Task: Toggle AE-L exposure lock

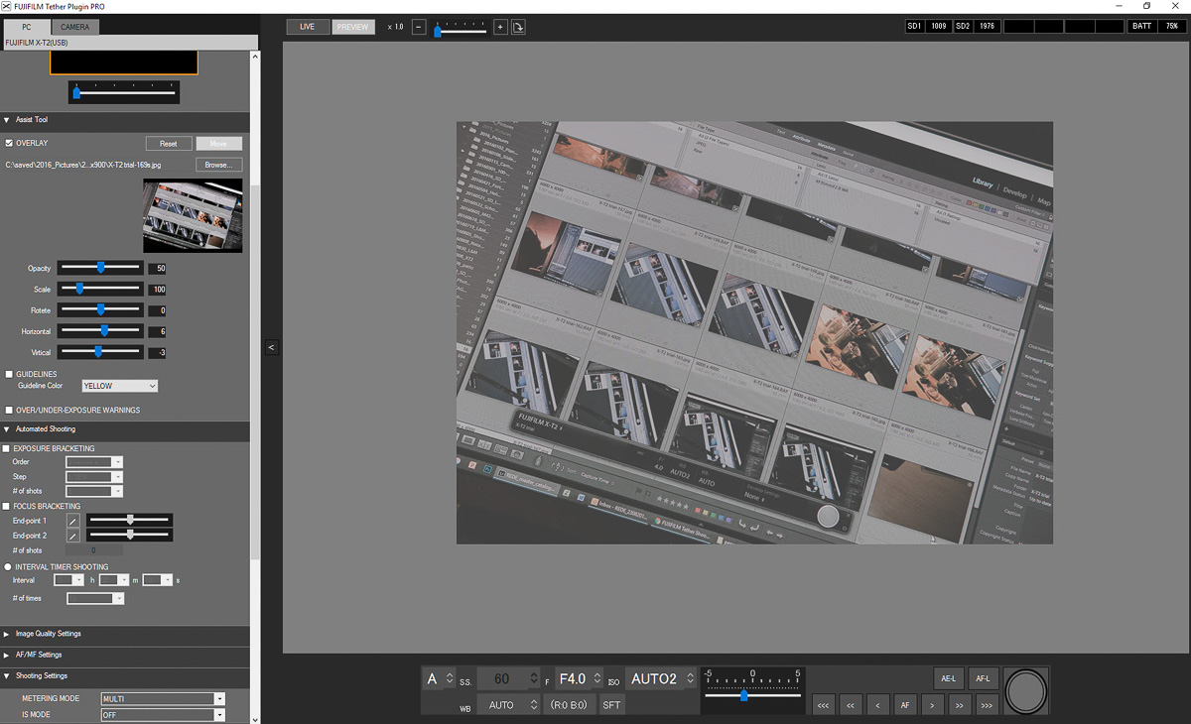Action: click(949, 679)
